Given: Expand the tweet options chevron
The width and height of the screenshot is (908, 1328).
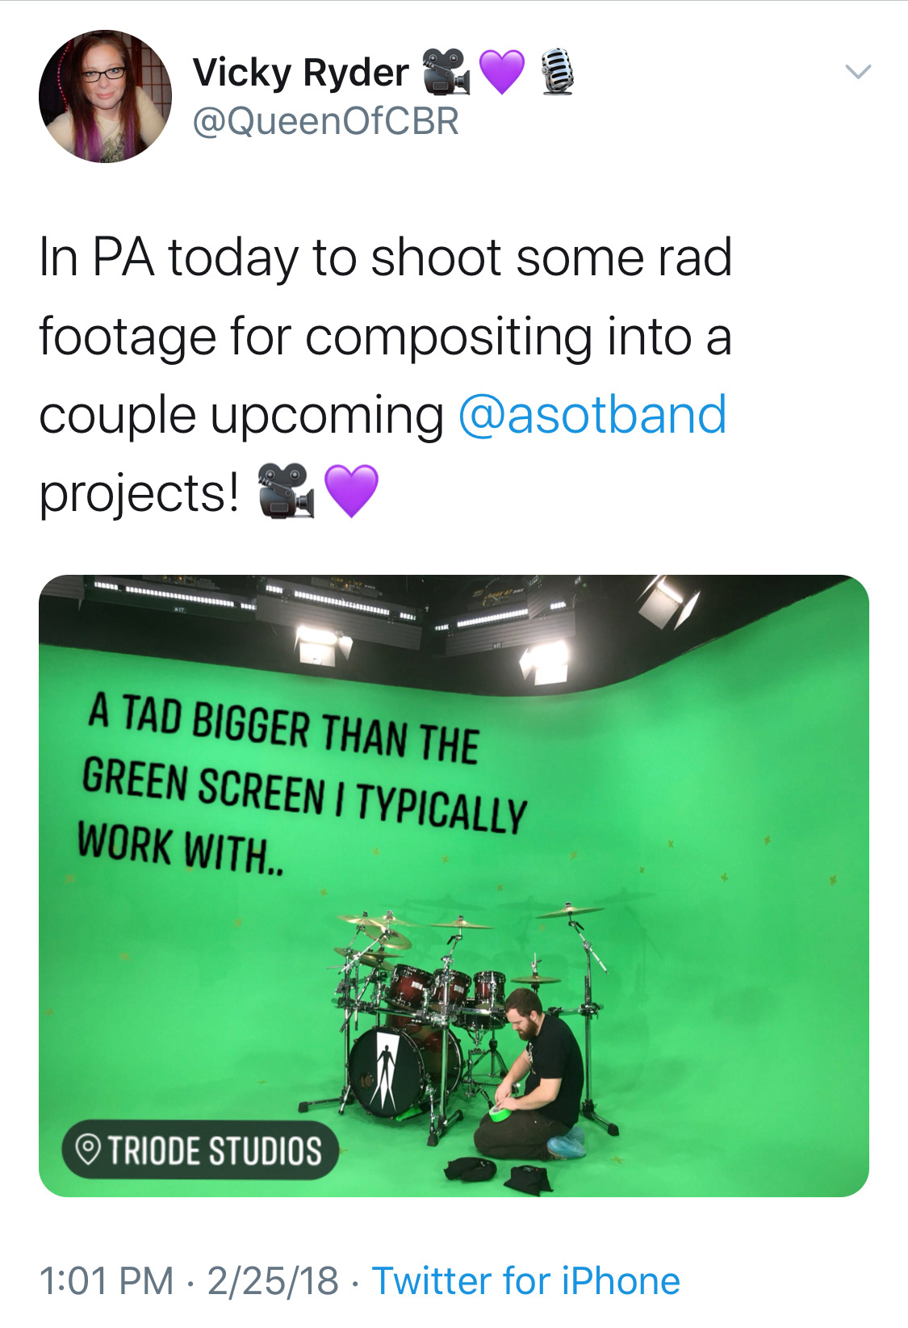Looking at the screenshot, I should click(x=858, y=72).
